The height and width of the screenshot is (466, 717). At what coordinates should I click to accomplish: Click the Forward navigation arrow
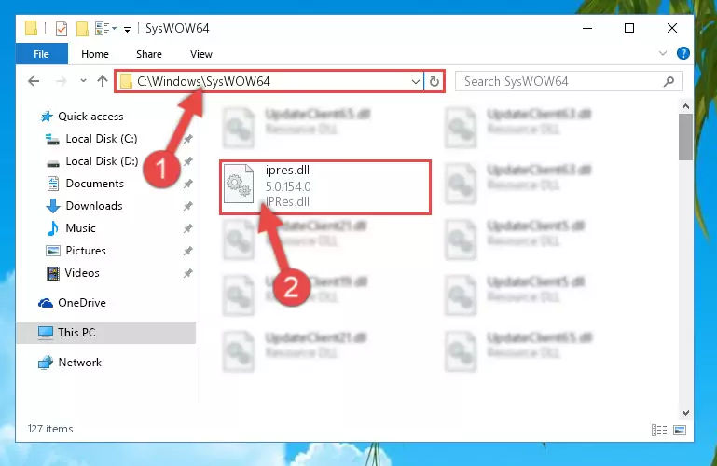pyautogui.click(x=61, y=81)
